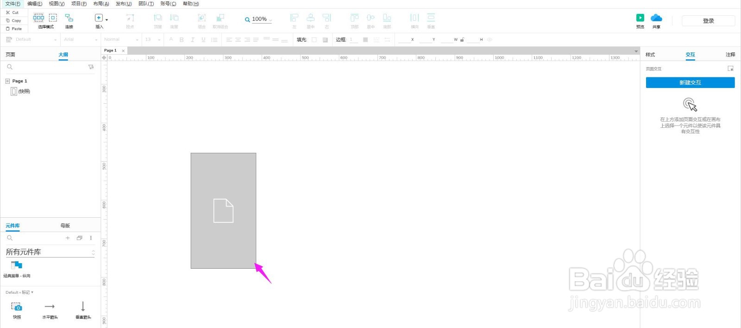
Task: Click the outline filter icon
Action: pos(91,67)
